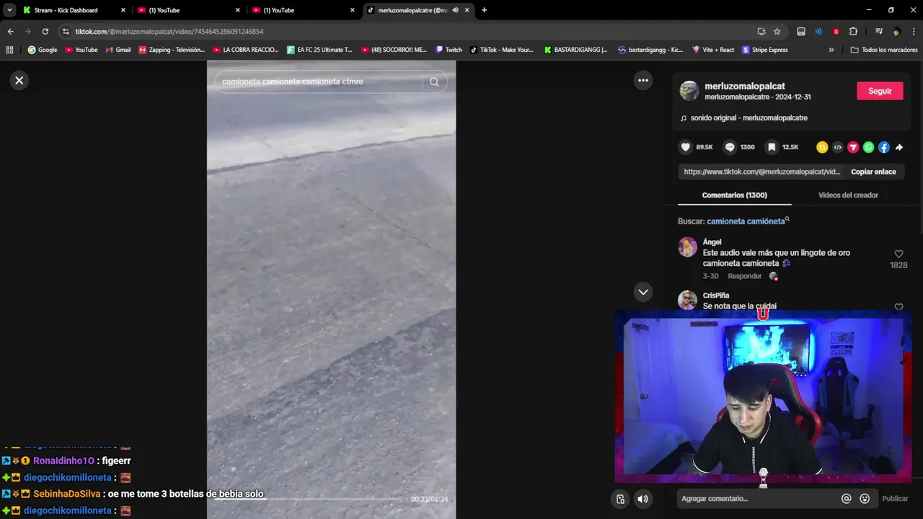Viewport: 923px width, 519px height.
Task: Open the emoji picker in the comment box
Action: coord(865,499)
